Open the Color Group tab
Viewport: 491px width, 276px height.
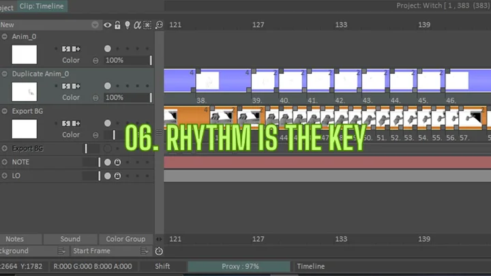125,239
